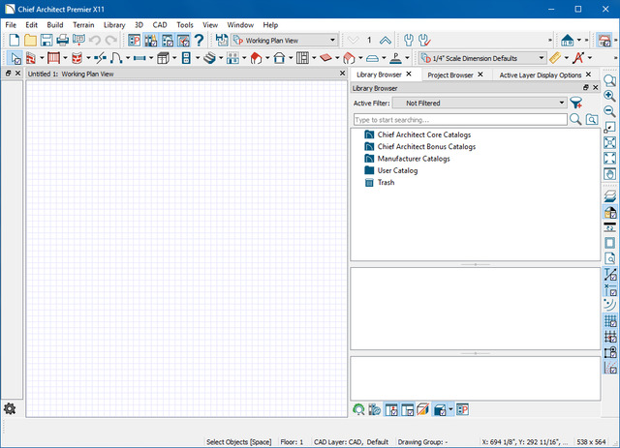Click the Print icon in toolbar
Viewport: 620px width, 448px height.
[x=63, y=41]
